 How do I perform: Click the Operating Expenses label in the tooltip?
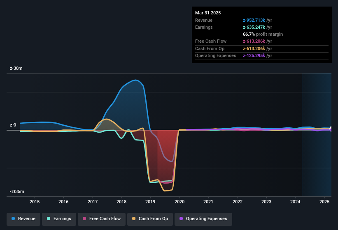pyautogui.click(x=216, y=55)
